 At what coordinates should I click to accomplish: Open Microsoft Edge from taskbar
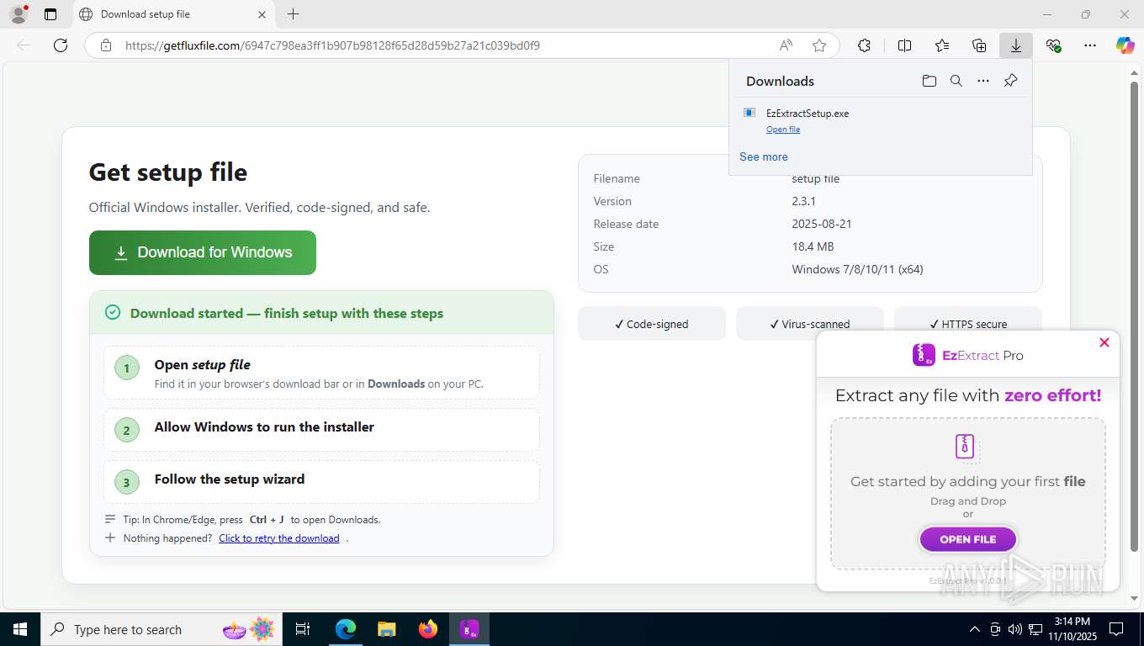[345, 629]
